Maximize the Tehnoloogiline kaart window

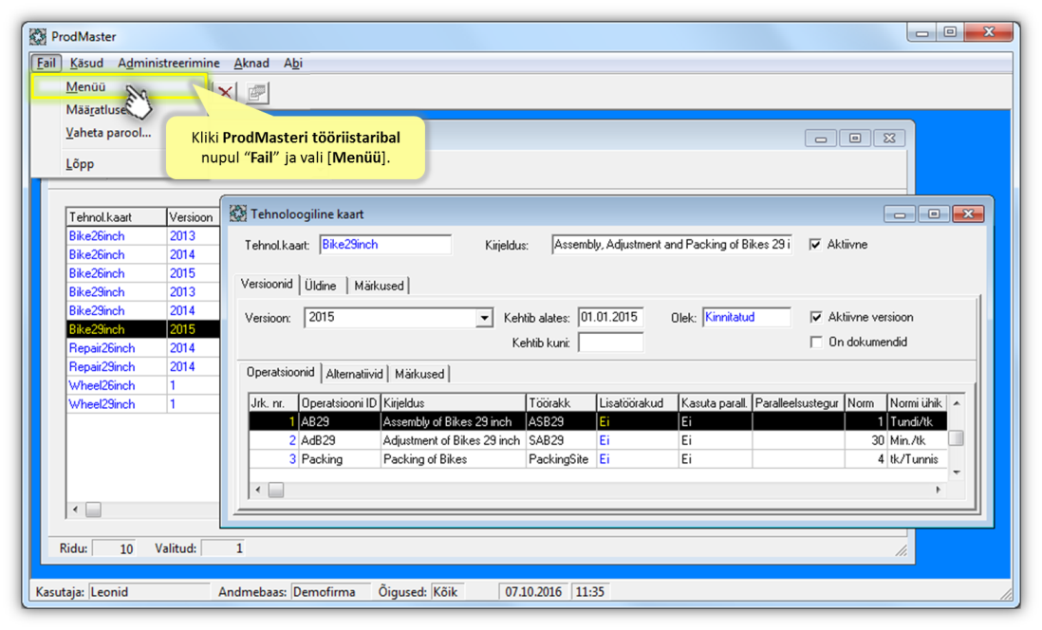[933, 213]
